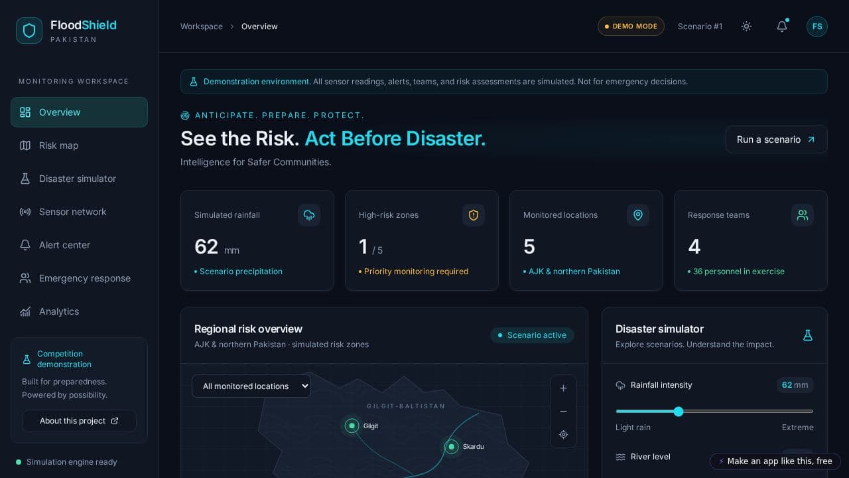Adjust the Rainfall intensity slider
The height and width of the screenshot is (478, 849).
[x=714, y=412]
